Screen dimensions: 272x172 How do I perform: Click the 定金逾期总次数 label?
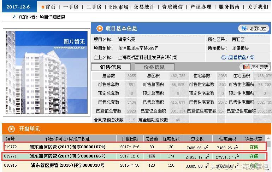click(x=153, y=120)
